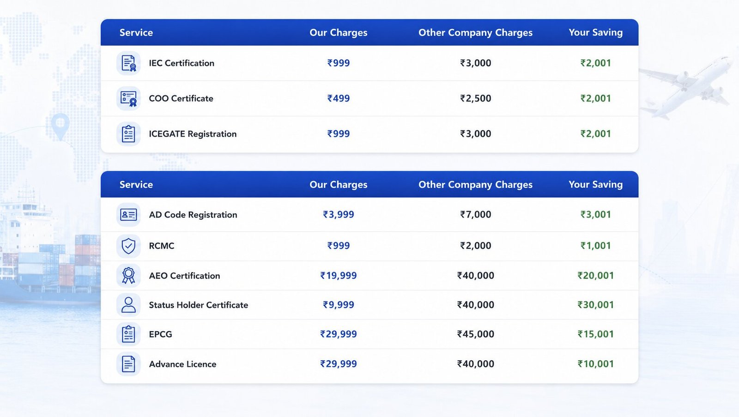Viewport: 739px width, 417px height.
Task: Click the ₹30,001 saving amount
Action: pyautogui.click(x=596, y=305)
